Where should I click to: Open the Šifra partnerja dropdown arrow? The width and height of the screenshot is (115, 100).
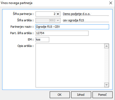[x=58, y=14]
